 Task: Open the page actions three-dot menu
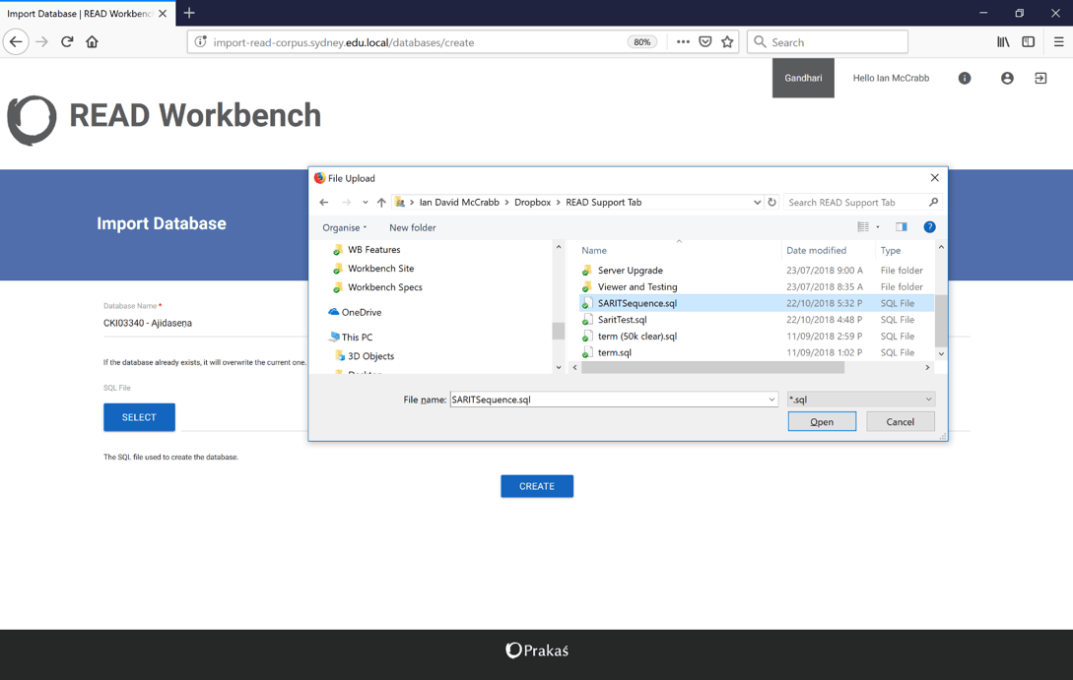[x=683, y=41]
